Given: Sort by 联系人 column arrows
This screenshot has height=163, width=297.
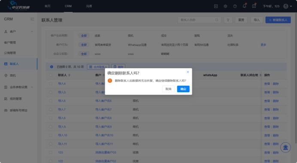Looking at the screenshot, I should (69, 75).
